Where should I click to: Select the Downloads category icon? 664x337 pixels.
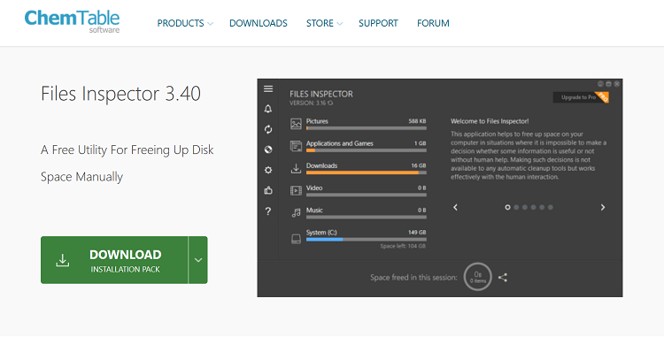tap(296, 168)
